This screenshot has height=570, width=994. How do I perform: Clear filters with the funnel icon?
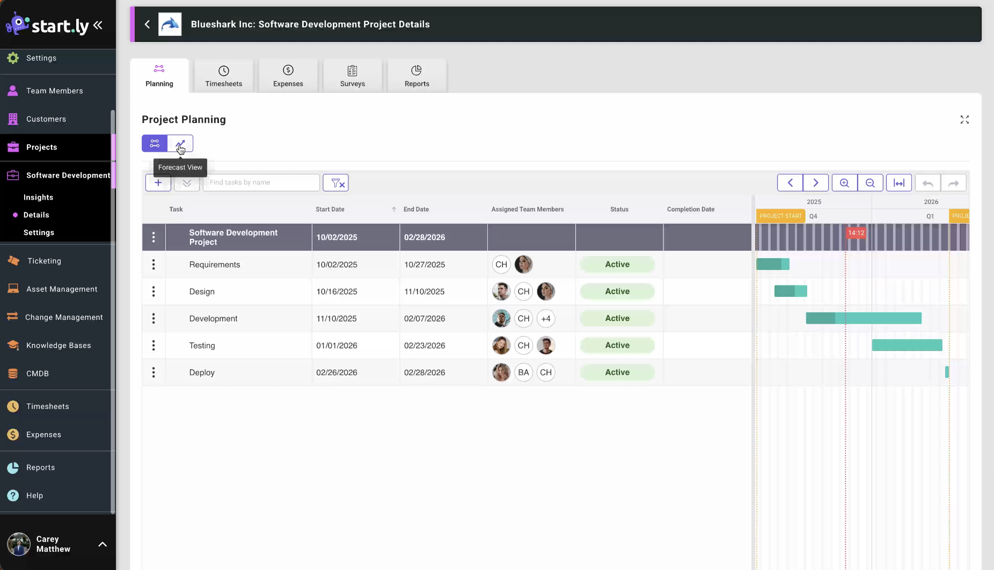tap(336, 182)
